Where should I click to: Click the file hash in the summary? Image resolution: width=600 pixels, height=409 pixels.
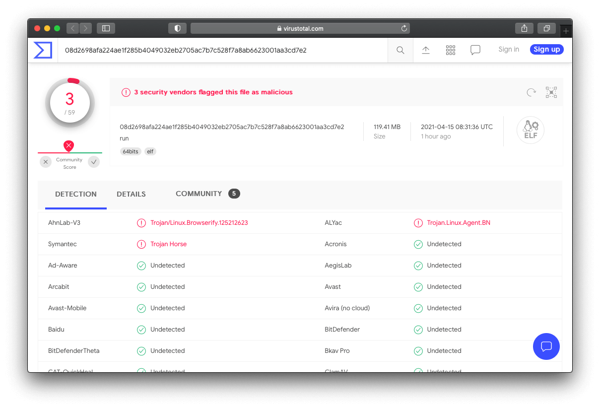coord(232,127)
